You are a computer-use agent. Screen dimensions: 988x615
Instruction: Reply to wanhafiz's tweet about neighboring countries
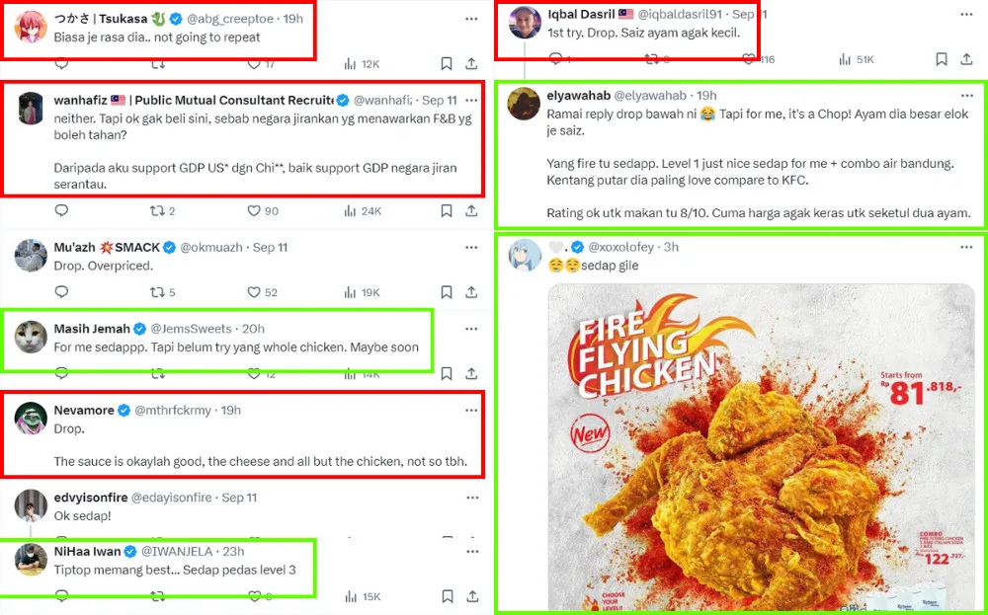click(61, 210)
